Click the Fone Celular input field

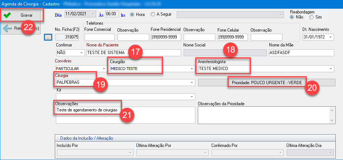pos(232,37)
